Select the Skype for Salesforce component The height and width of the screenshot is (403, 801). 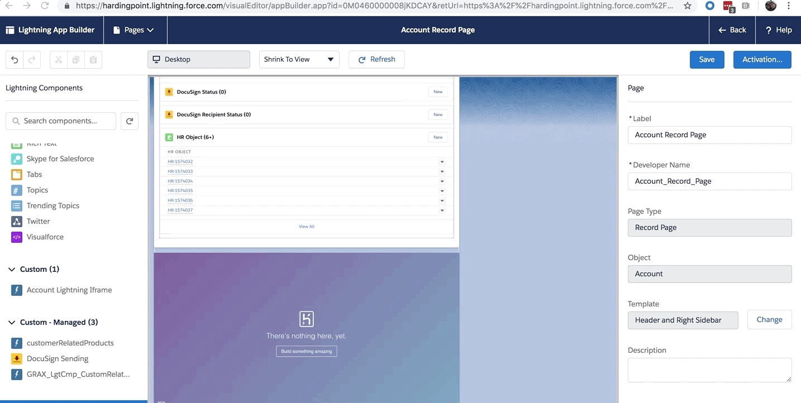60,159
